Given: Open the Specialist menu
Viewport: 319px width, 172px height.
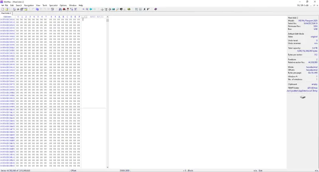Looking at the screenshot, I should pyautogui.click(x=53, y=5).
